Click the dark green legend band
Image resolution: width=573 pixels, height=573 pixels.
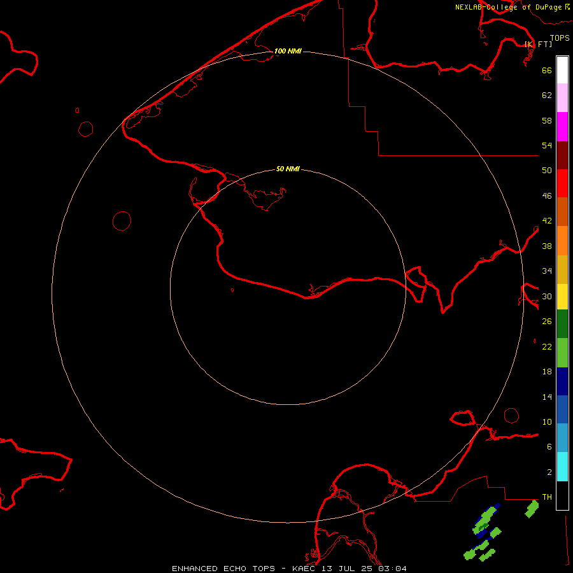point(562,324)
